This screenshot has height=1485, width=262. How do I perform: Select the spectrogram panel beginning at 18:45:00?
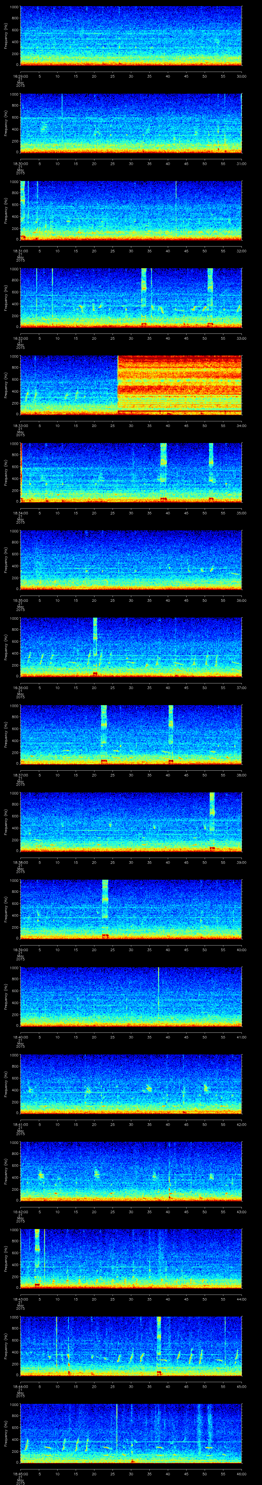click(131, 1434)
